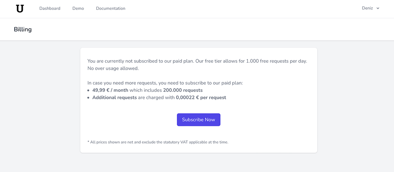Image resolution: width=394 pixels, height=172 pixels.
Task: Click the Additional requests bold text
Action: pos(115,97)
